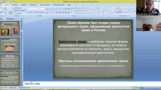Viewport: 161px width, 90px height.
Task: Decrease list indent level
Action: (x=66, y=9)
